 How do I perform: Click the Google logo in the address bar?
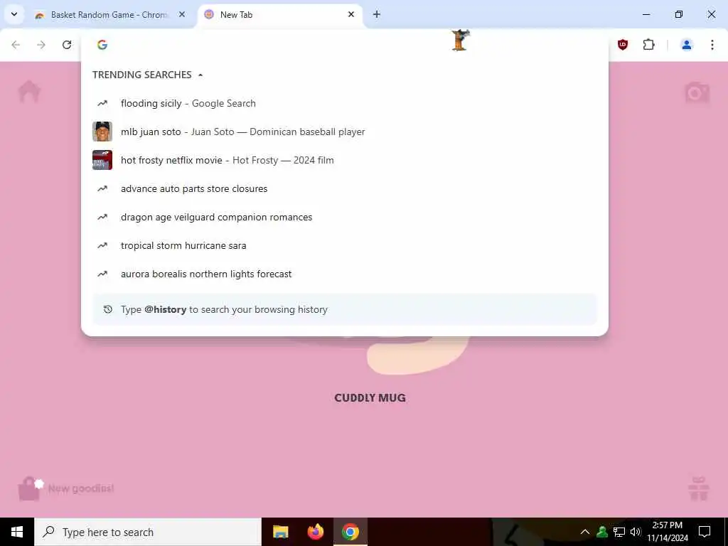pyautogui.click(x=102, y=45)
